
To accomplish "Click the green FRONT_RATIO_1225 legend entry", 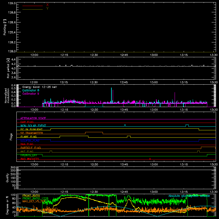I will tap(35, 198).
